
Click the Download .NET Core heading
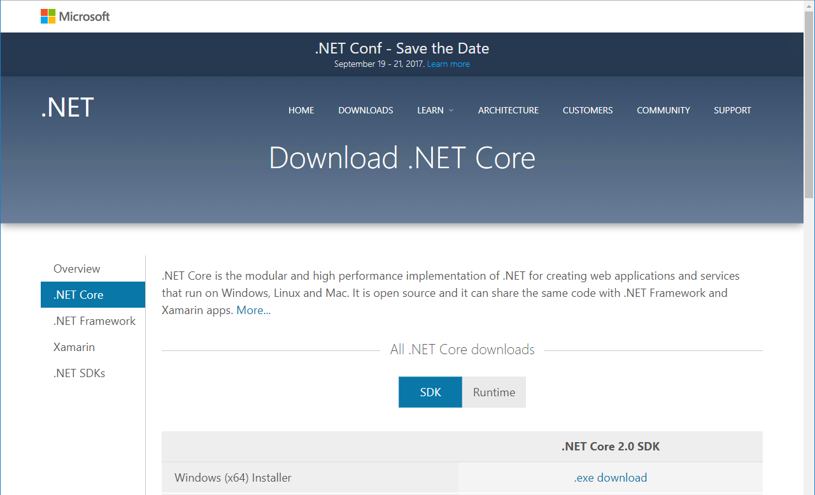(402, 158)
